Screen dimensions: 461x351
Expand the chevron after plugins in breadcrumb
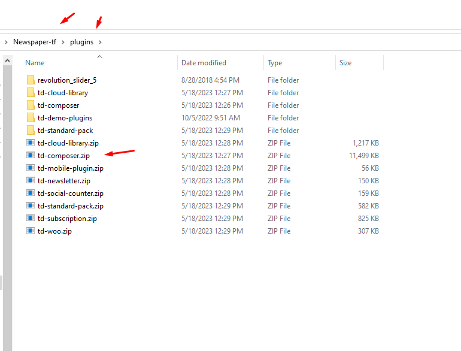[x=101, y=42]
